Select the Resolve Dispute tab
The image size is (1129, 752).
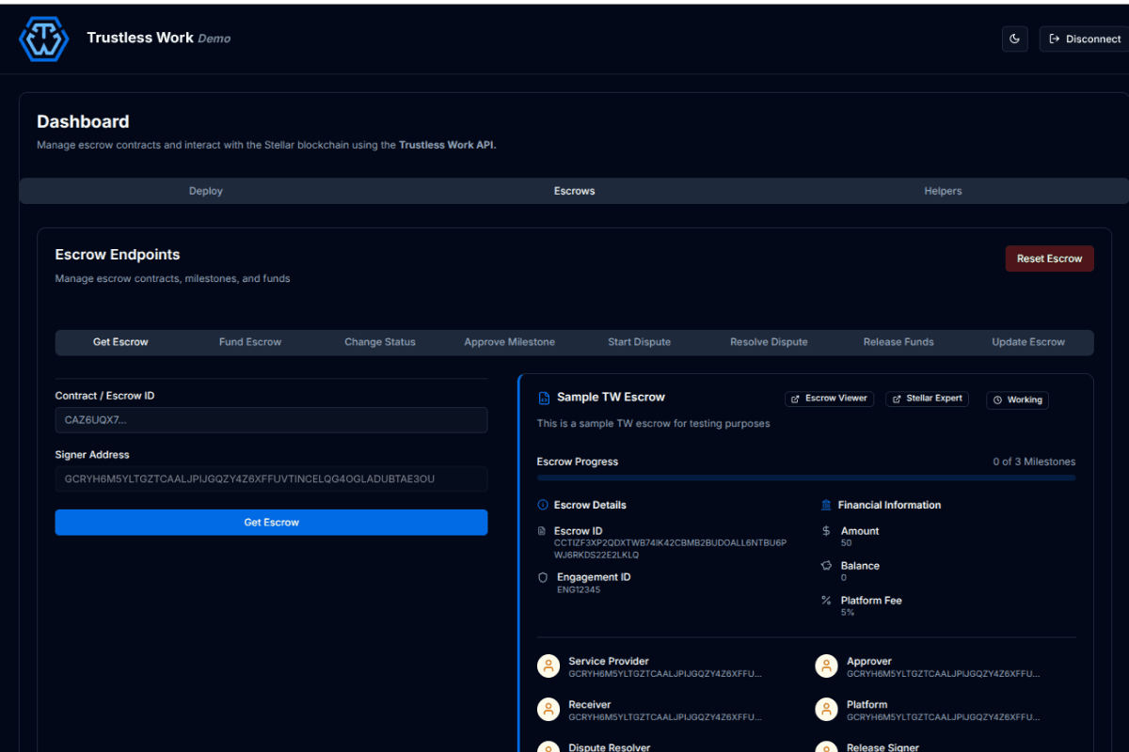(x=769, y=342)
